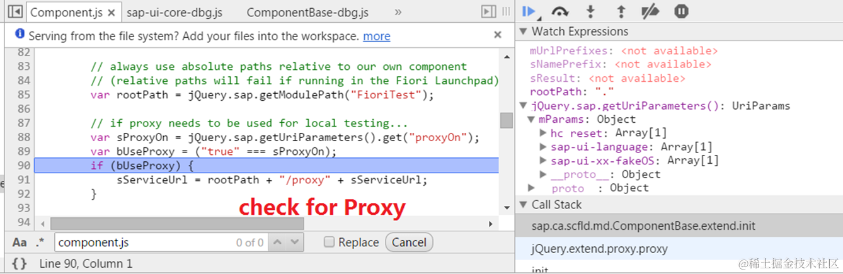Enable the Replace checkbox
The image size is (843, 274).
pos(329,243)
